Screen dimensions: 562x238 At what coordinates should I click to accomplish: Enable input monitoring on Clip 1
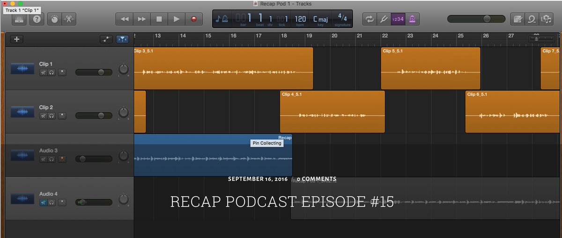click(62, 72)
